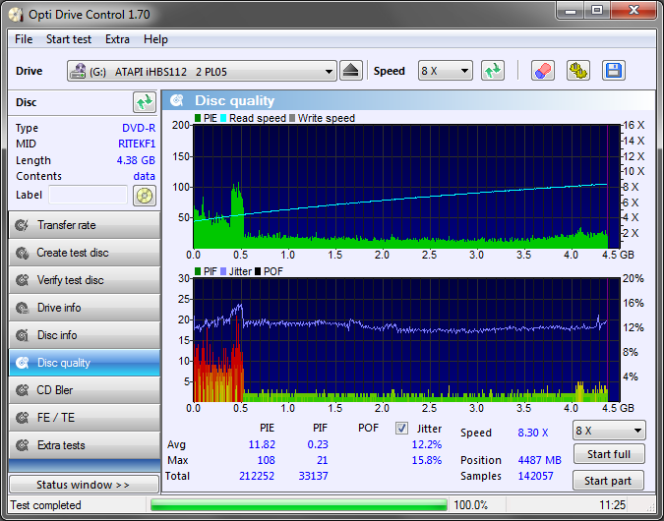
Task: Click the elapsed time 11:25 in status bar
Action: pyautogui.click(x=612, y=505)
